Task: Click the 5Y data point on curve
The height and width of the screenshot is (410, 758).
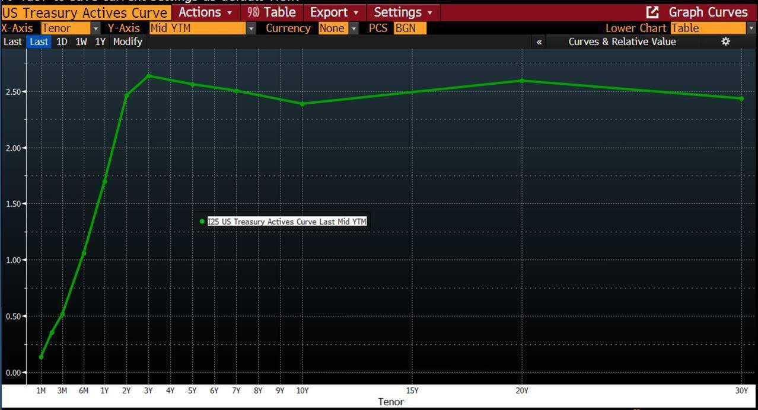Action: pyautogui.click(x=192, y=84)
